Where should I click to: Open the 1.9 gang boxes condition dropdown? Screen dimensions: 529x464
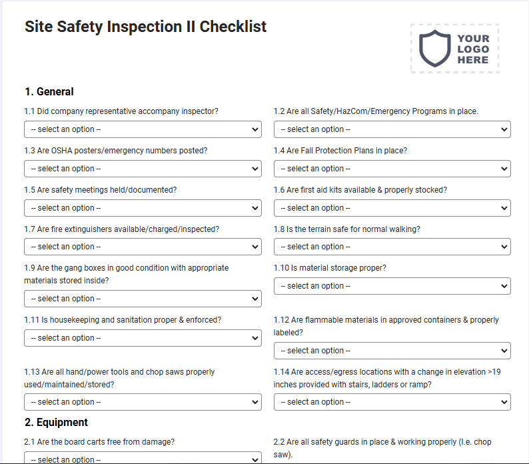[143, 299]
